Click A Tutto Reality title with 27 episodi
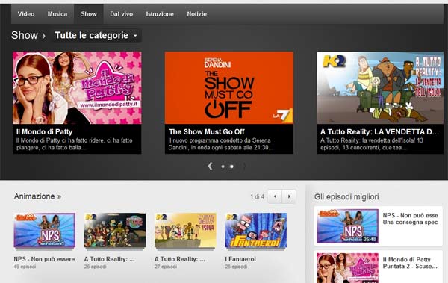 180,259
